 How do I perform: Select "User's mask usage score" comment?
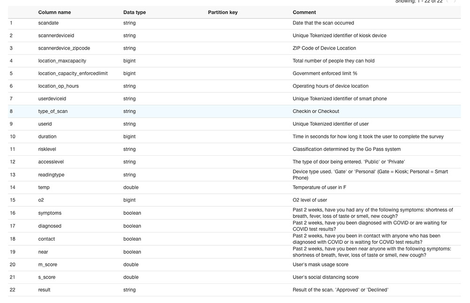click(x=321, y=265)
